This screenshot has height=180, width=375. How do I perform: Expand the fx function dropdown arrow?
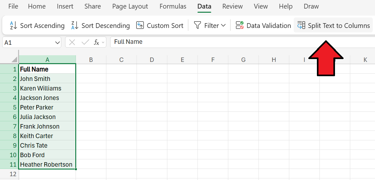click(103, 43)
